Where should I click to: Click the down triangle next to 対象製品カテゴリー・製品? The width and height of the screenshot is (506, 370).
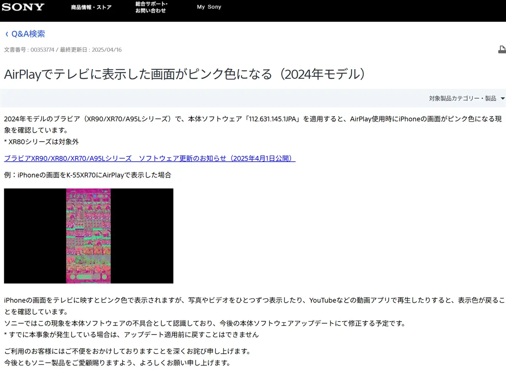(502, 99)
